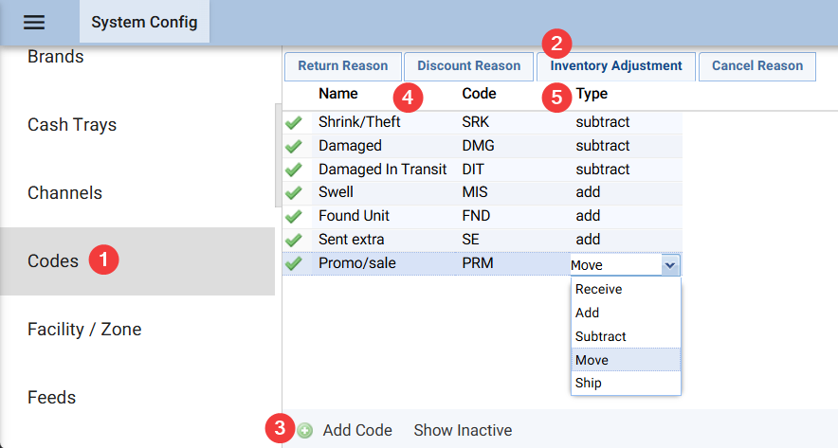Click the check icon on Promo/sale row
This screenshot has height=448, width=838.
click(294, 264)
